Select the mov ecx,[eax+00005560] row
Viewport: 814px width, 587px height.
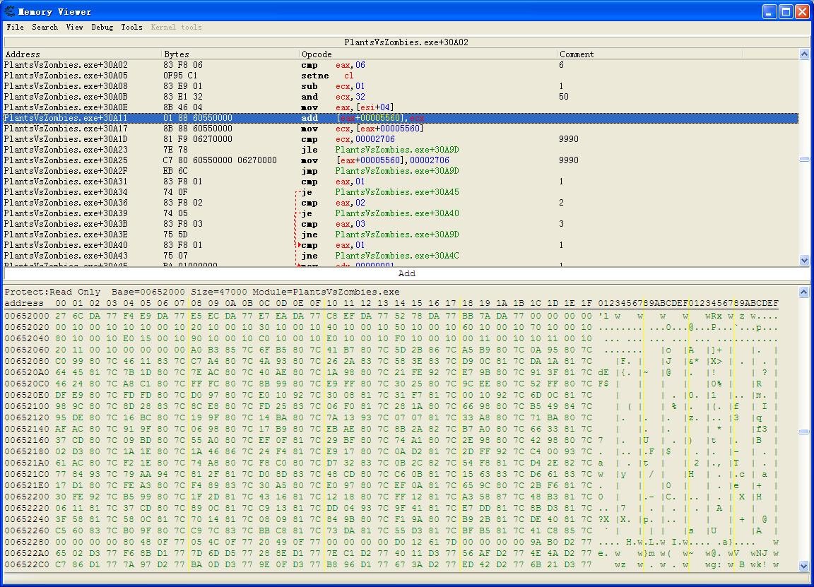click(401, 129)
